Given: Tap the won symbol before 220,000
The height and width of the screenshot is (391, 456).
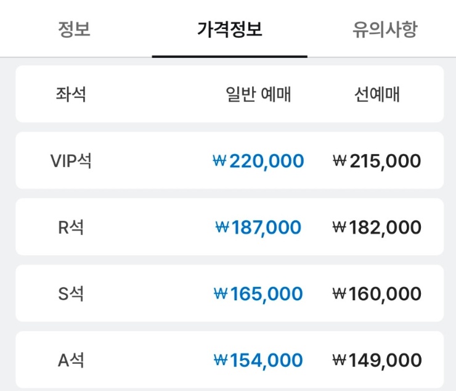Looking at the screenshot, I should click(219, 160).
